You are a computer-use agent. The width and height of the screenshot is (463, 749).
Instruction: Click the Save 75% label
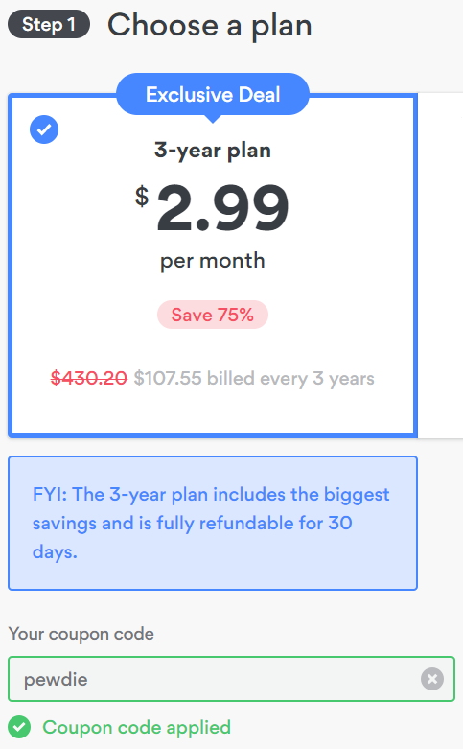213,315
